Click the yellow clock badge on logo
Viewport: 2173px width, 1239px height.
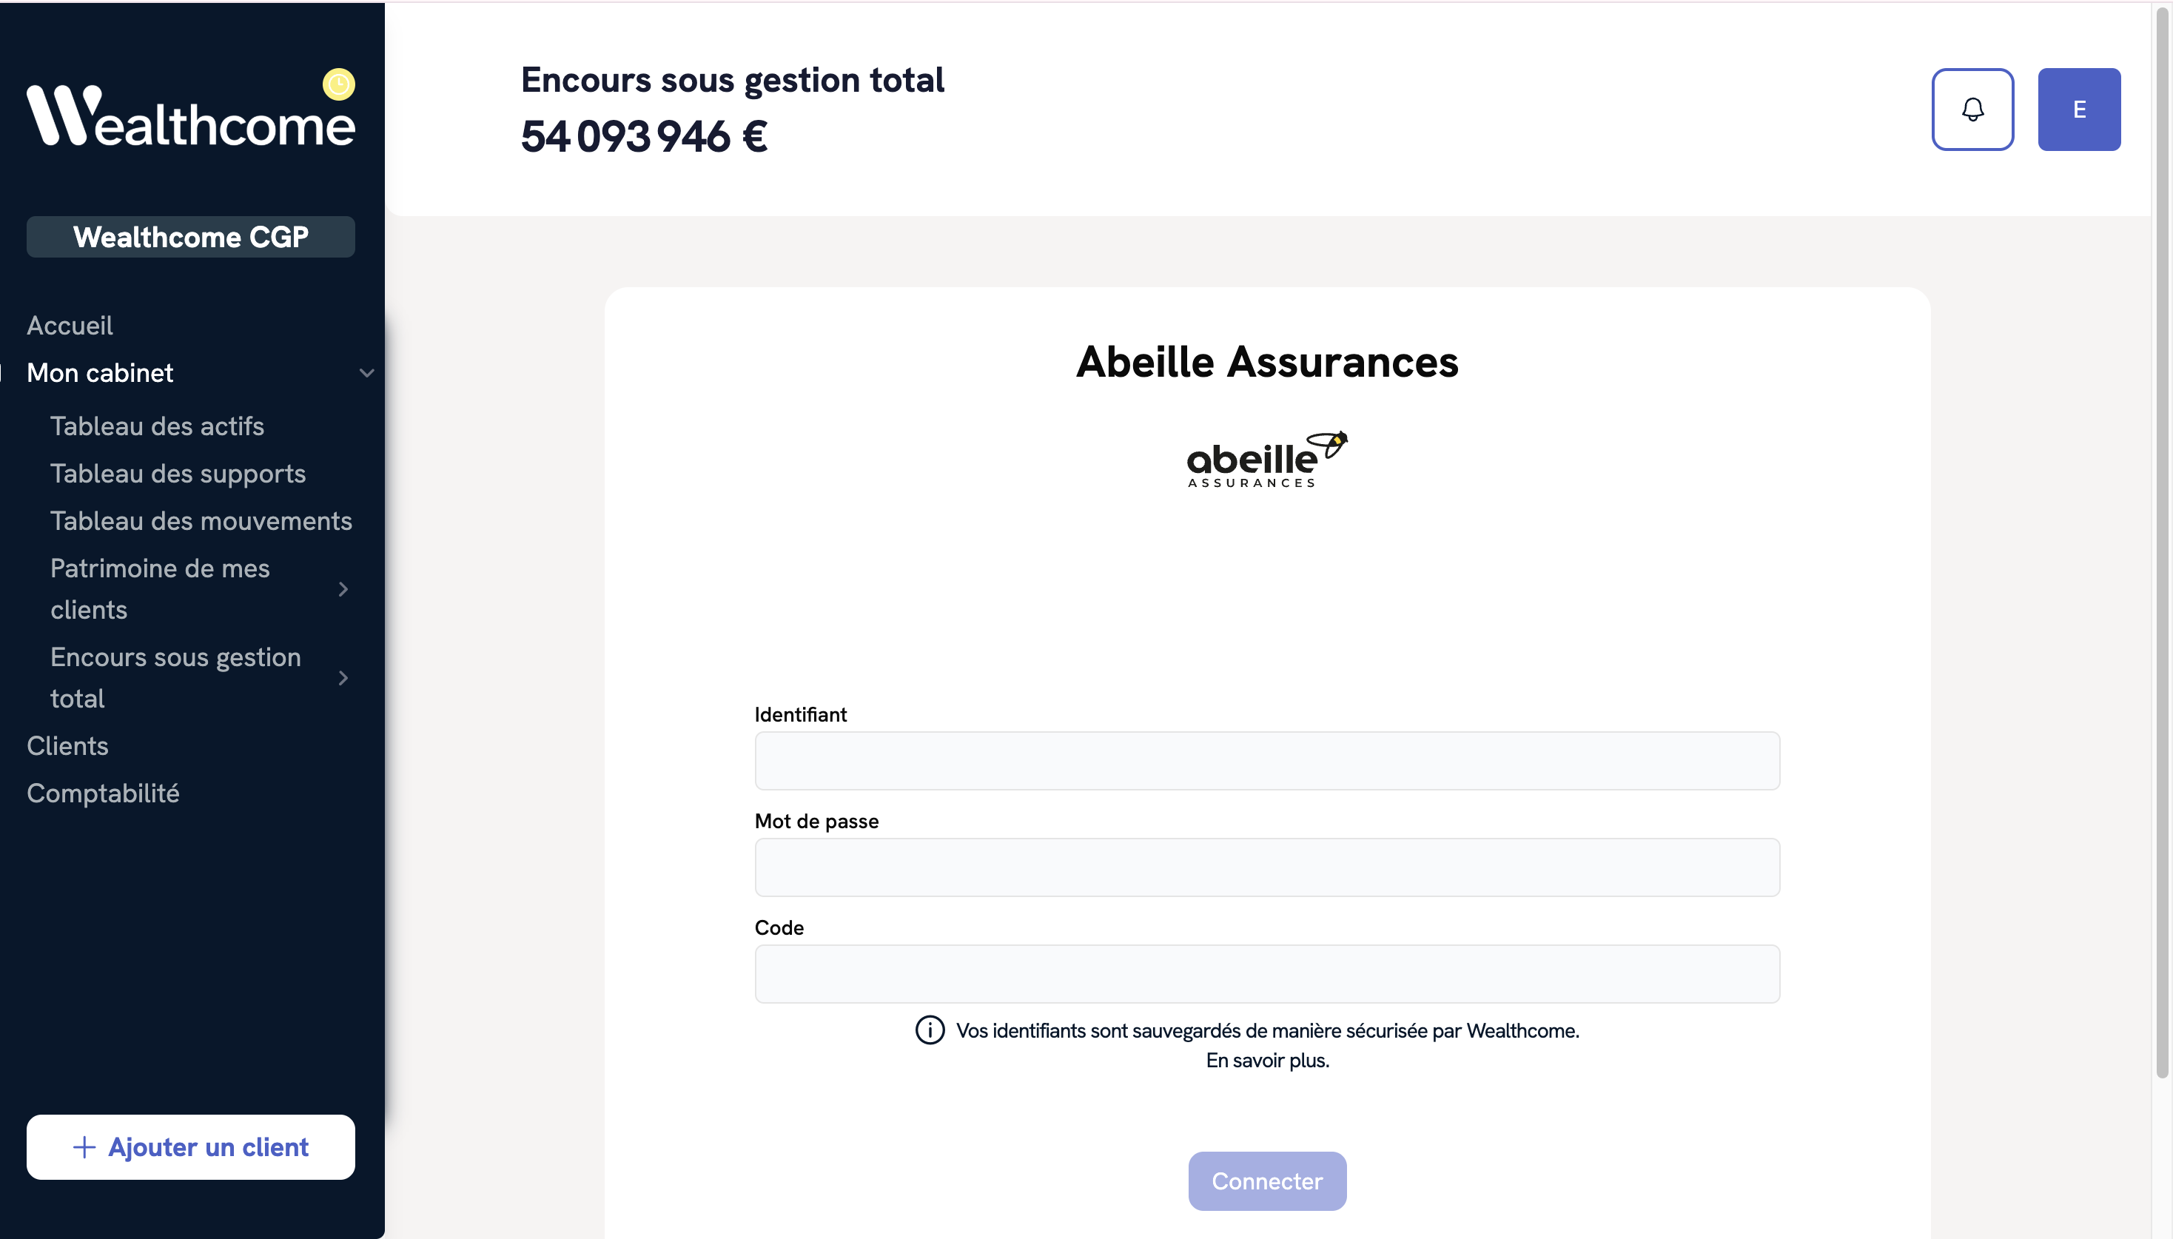tap(339, 84)
